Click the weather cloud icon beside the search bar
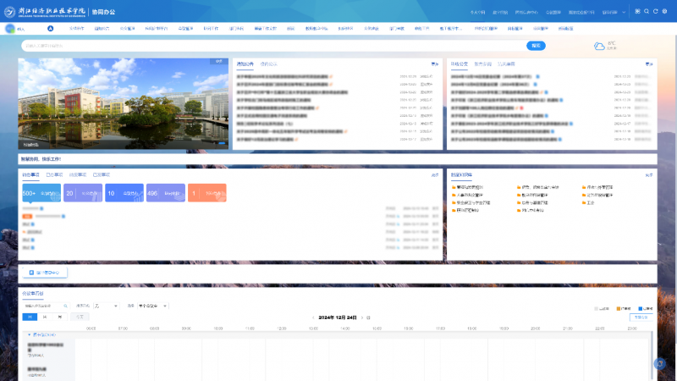Screen dimensions: 677x381 click(x=599, y=46)
